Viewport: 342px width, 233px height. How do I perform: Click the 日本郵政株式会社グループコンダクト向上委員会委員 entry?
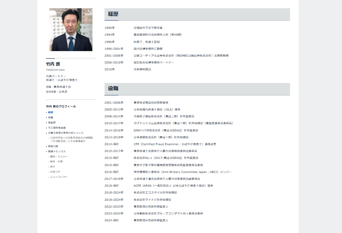(168, 213)
